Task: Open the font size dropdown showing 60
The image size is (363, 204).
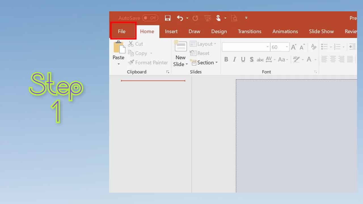Action: 287,47
